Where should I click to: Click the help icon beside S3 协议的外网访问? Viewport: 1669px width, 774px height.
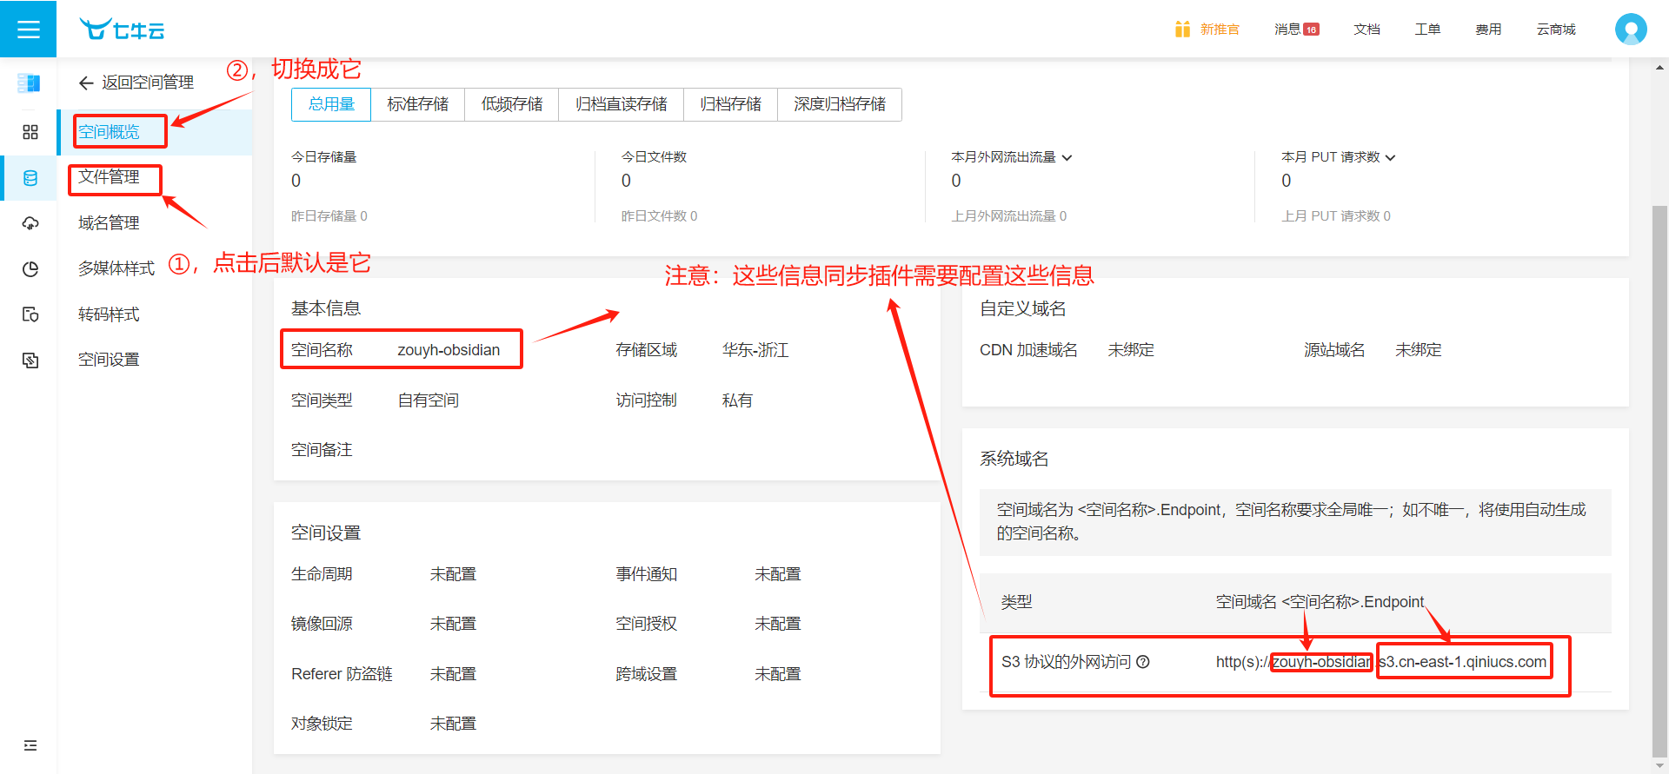[x=1143, y=662]
